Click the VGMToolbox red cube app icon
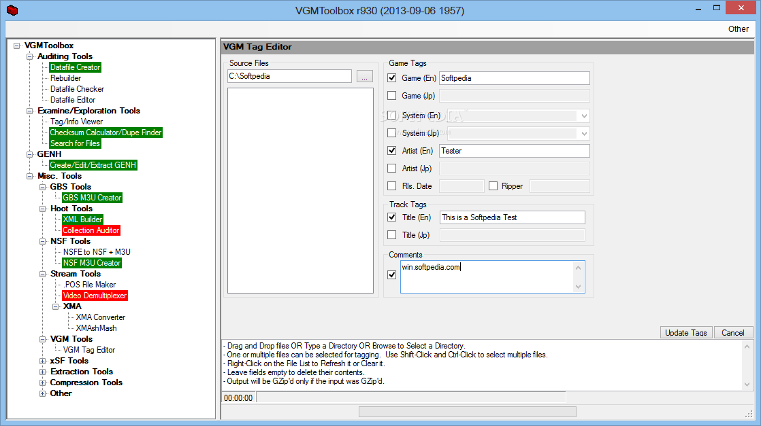The width and height of the screenshot is (761, 426). tap(13, 10)
